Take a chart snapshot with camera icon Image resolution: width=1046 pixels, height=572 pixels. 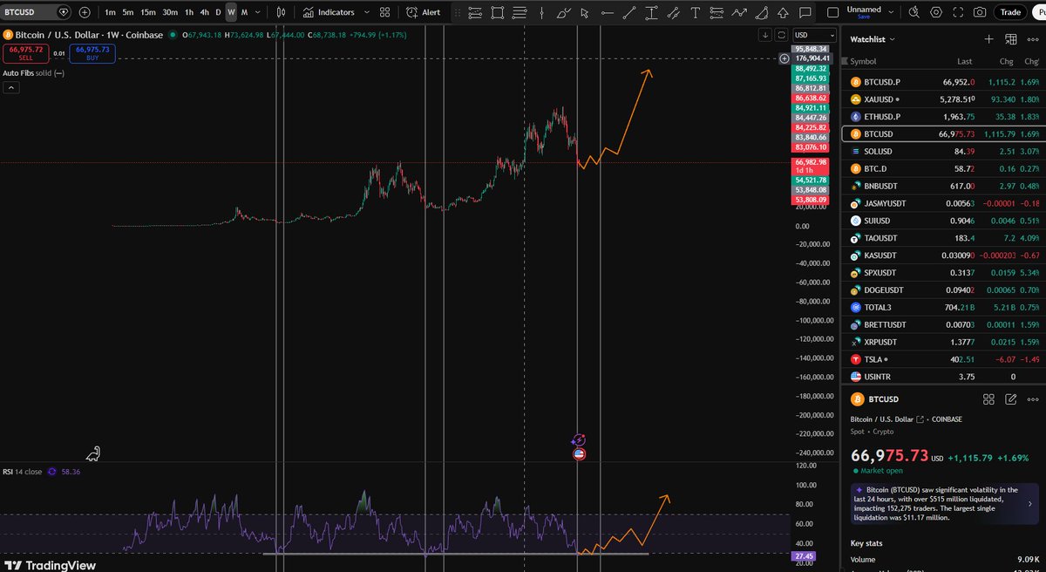[x=980, y=12]
